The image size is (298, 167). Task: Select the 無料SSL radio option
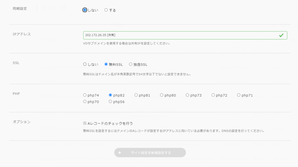point(106,64)
